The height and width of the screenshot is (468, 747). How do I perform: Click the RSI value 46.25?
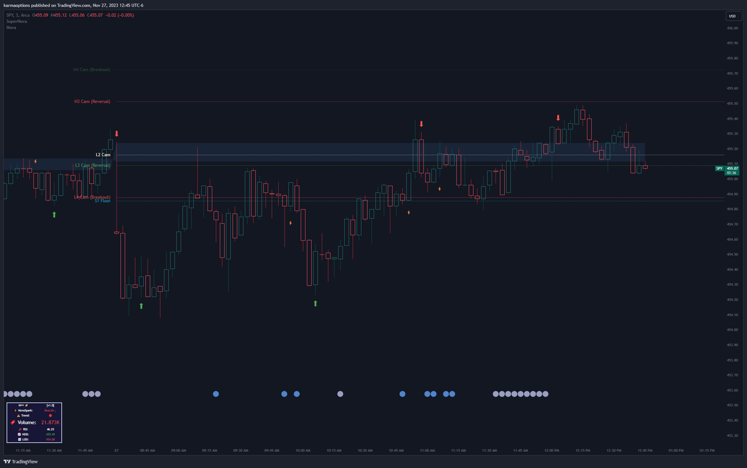(50, 429)
